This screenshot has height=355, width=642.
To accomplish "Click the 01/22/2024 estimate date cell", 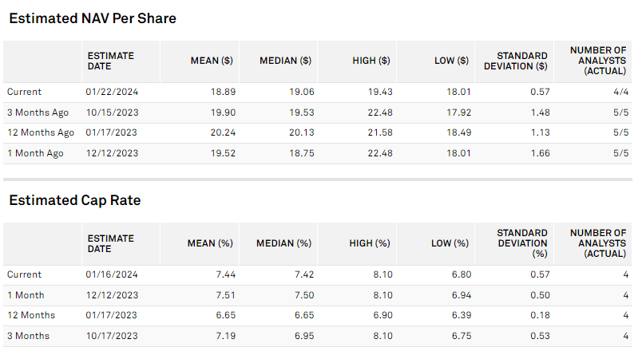I will click(109, 92).
